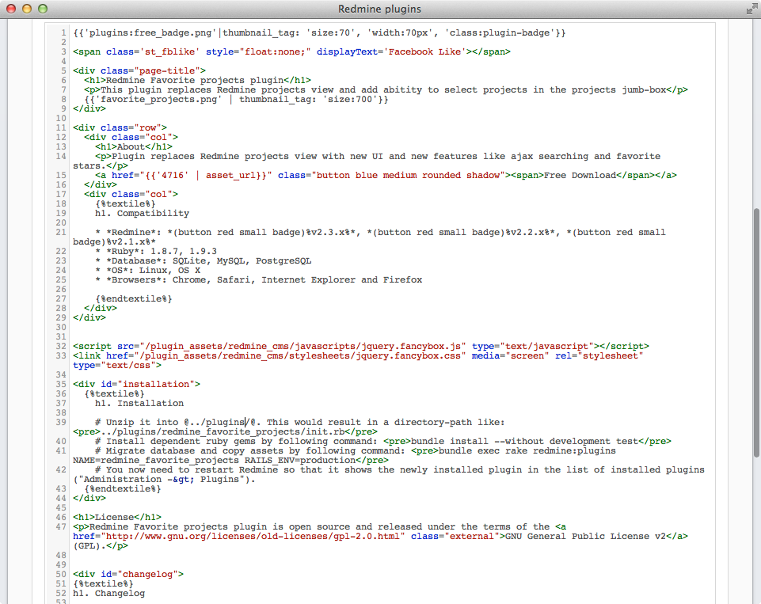The image size is (761, 604).
Task: Click the 'h1. Changelog' line
Action: click(108, 593)
